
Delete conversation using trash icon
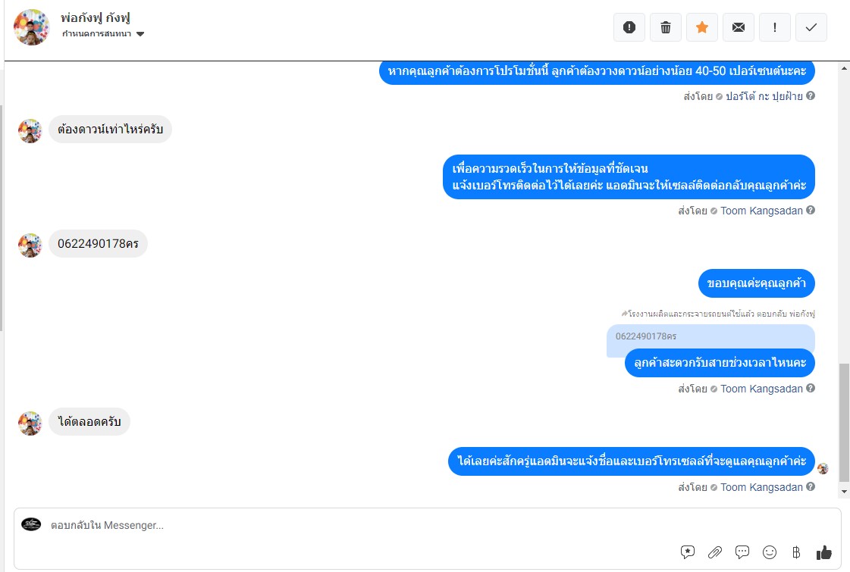tap(665, 27)
